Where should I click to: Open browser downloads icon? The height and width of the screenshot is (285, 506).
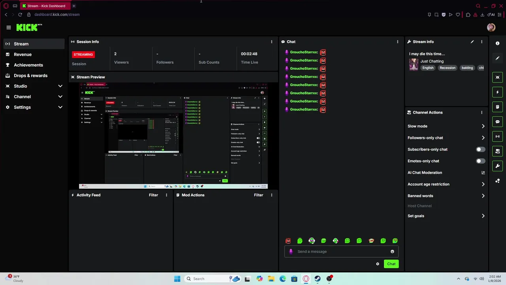[x=482, y=15]
